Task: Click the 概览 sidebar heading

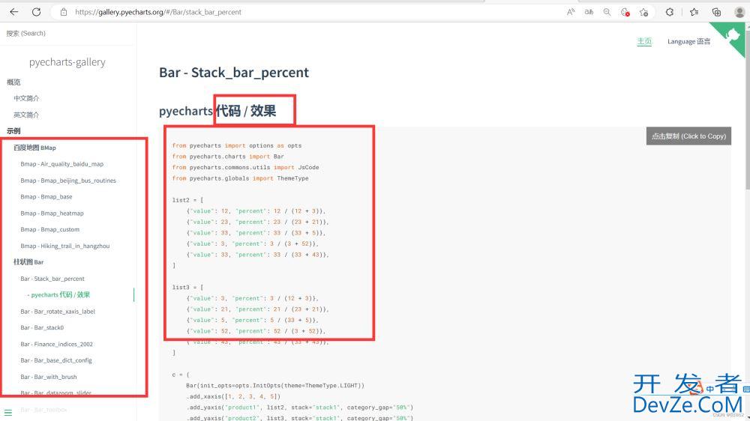Action: [13, 82]
